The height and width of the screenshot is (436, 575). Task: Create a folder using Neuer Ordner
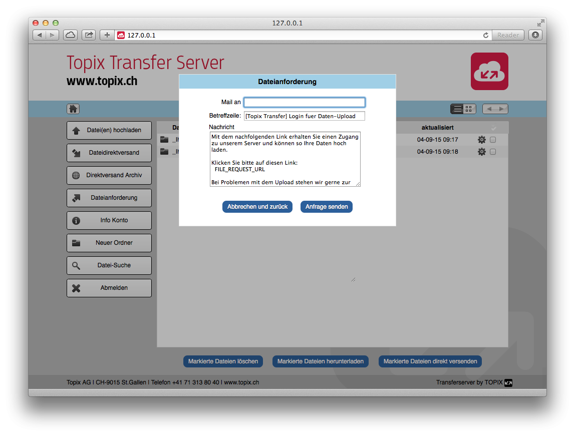(x=109, y=243)
